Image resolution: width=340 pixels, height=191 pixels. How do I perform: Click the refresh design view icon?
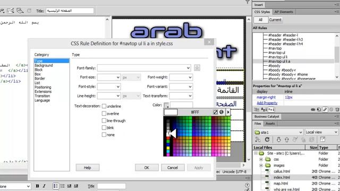[x=29, y=11]
